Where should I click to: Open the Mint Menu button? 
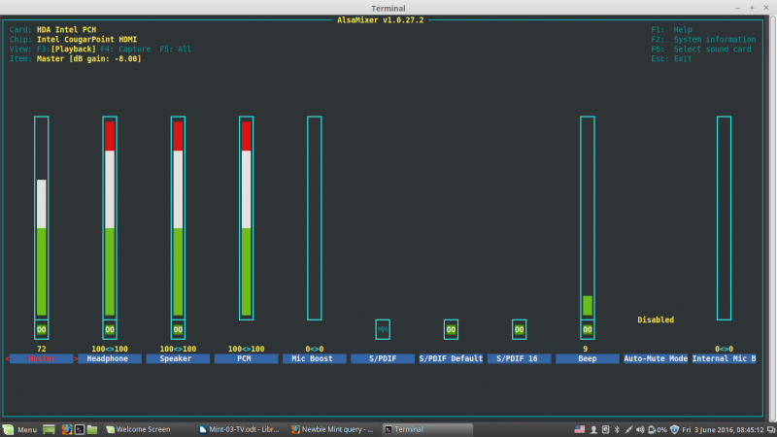point(19,429)
